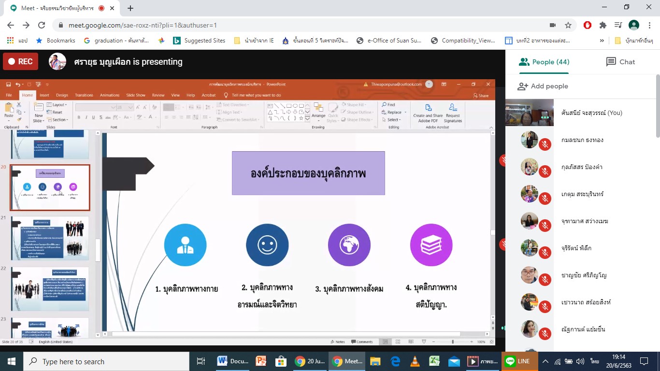Open the Transitions ribbon tab
The width and height of the screenshot is (660, 371).
(x=84, y=95)
